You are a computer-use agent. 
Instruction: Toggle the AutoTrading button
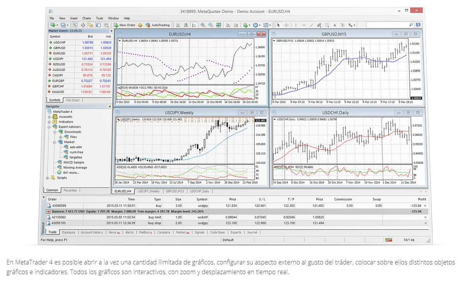point(157,25)
